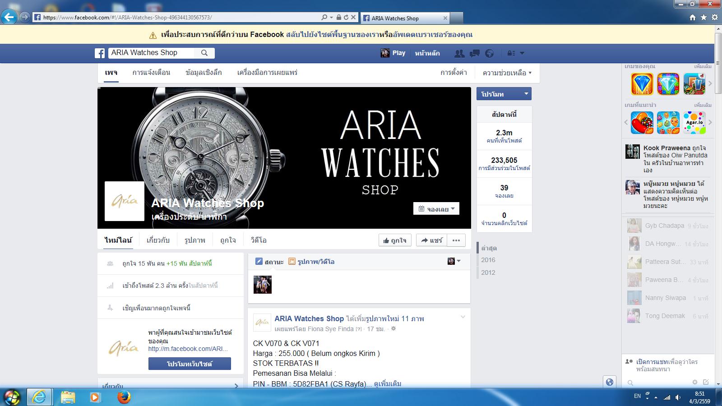Show previous suggested games arrow
The height and width of the screenshot is (406, 722).
pos(626,122)
